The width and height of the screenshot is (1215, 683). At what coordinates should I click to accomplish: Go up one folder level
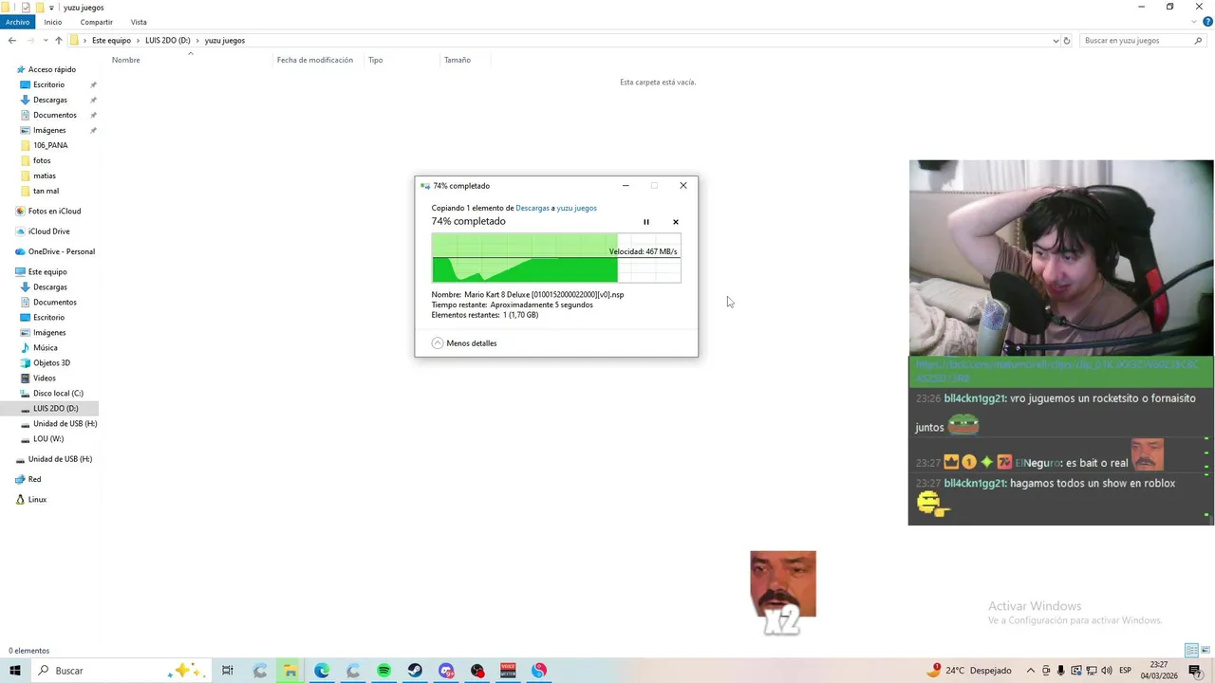coord(59,41)
